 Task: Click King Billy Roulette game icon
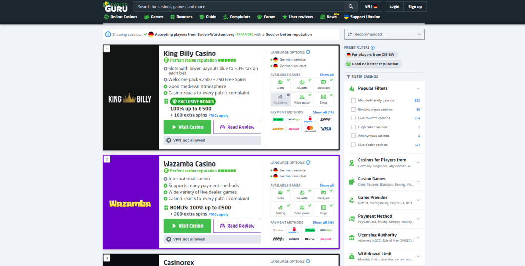point(302,85)
